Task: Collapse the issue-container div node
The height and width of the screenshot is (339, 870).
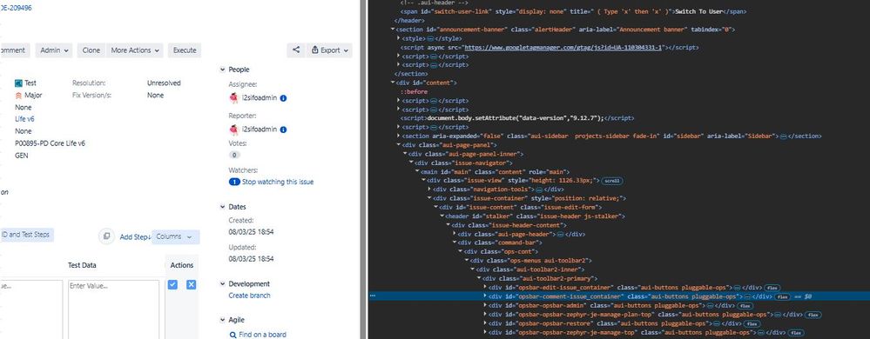Action: click(x=429, y=198)
